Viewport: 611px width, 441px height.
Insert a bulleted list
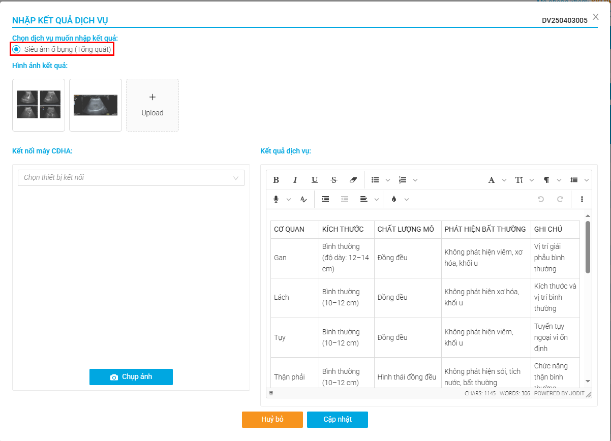[375, 180]
